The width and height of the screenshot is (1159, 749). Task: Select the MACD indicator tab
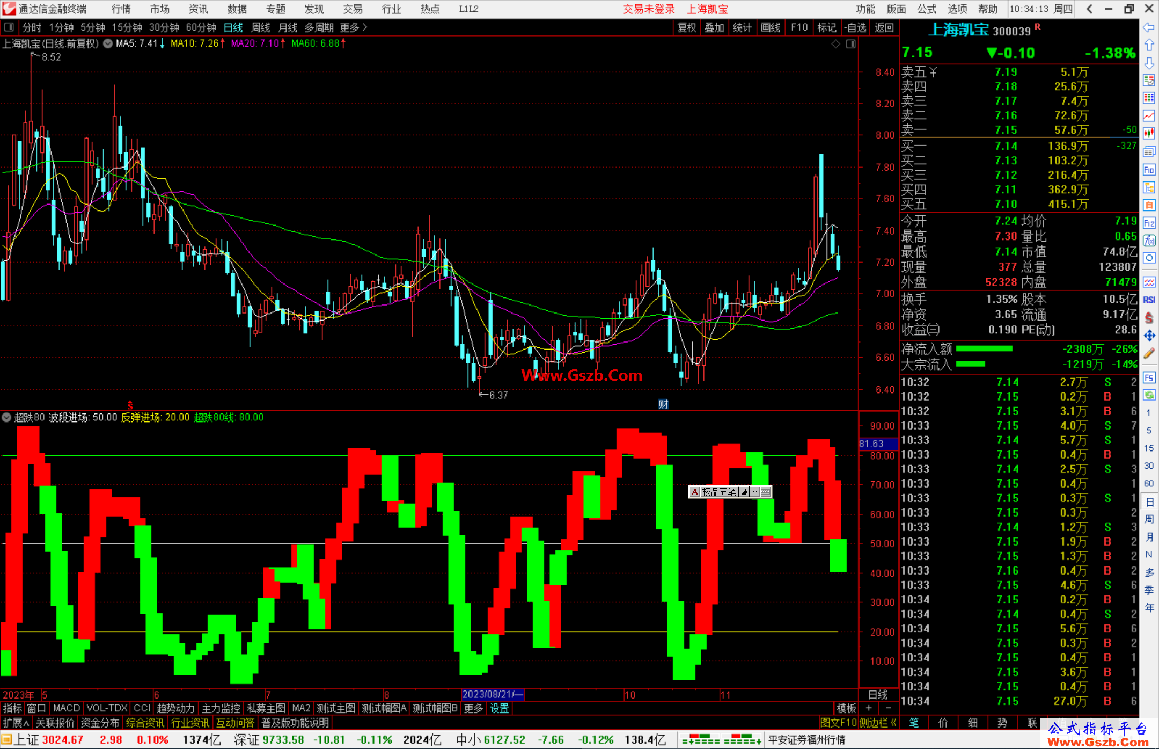(67, 708)
